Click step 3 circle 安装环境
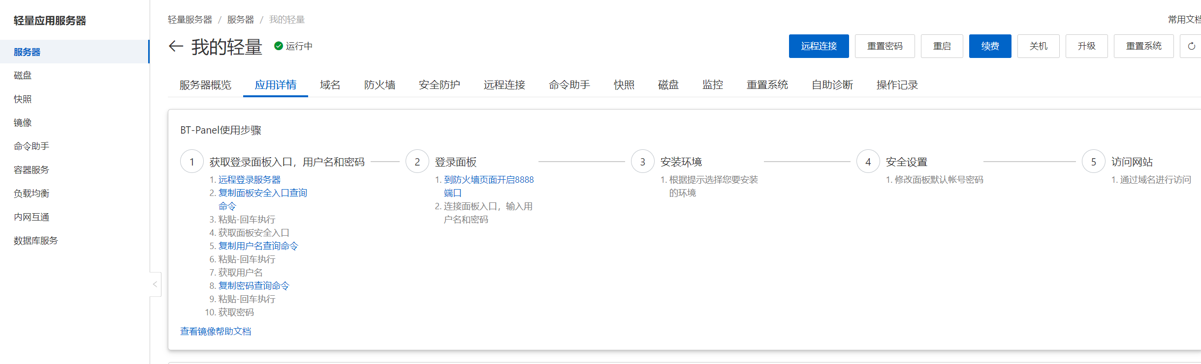1201x364 pixels. (x=643, y=162)
